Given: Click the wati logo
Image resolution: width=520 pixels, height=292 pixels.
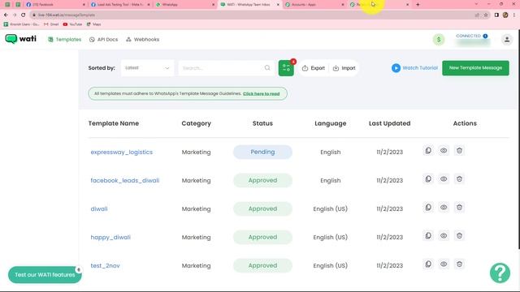Looking at the screenshot, I should (x=21, y=39).
